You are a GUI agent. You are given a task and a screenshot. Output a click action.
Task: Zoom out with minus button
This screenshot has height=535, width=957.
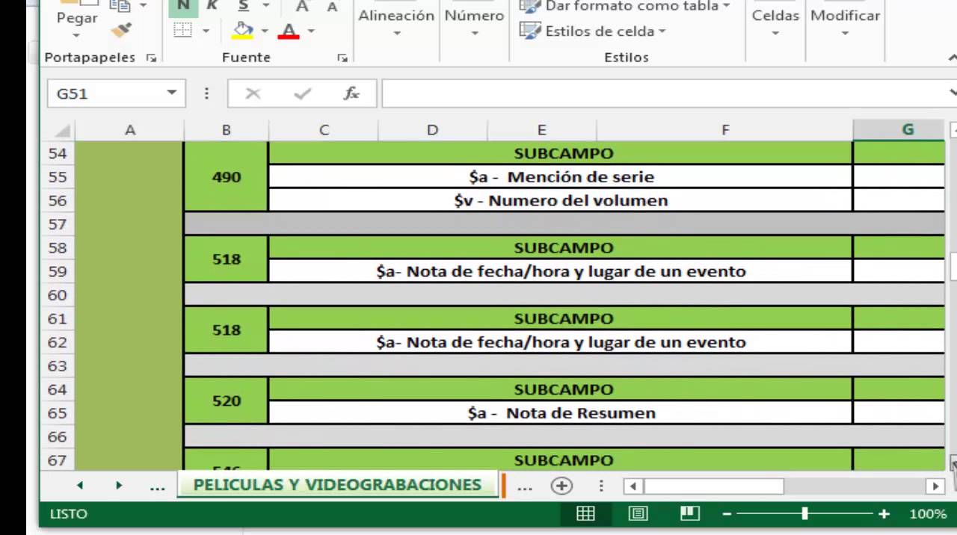click(727, 514)
